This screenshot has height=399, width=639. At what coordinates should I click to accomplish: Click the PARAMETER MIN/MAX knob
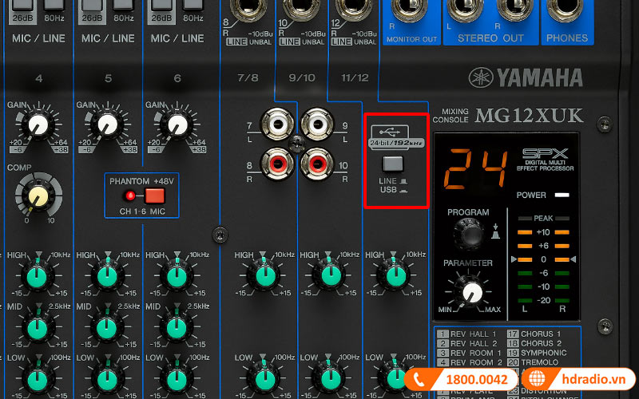tap(471, 290)
